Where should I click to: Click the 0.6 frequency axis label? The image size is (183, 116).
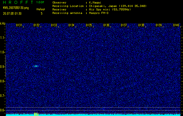tap(3, 110)
